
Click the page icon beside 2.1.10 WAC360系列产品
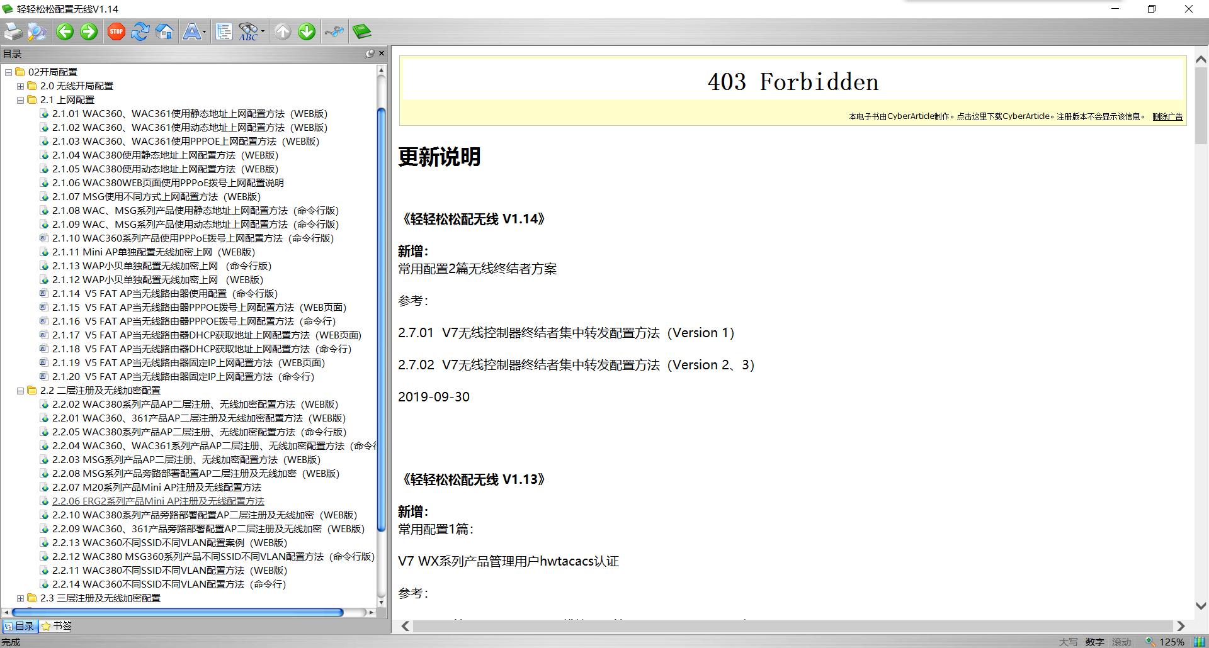43,238
